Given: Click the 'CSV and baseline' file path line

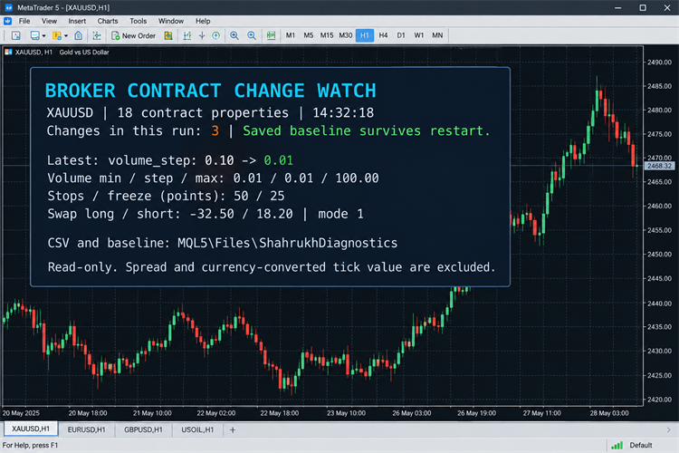Looking at the screenshot, I should click(222, 243).
